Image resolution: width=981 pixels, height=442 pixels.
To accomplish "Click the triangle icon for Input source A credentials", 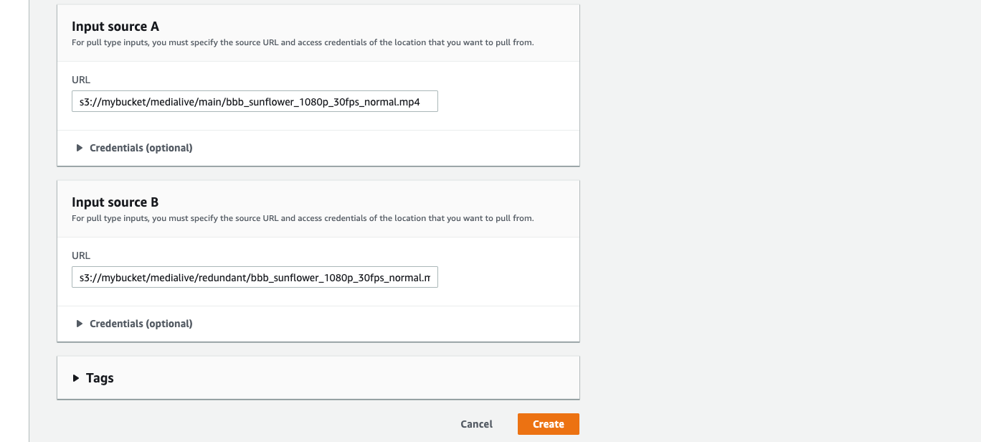I will coord(80,148).
